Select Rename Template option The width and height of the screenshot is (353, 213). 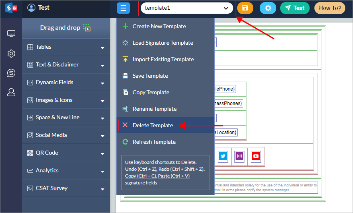point(154,109)
